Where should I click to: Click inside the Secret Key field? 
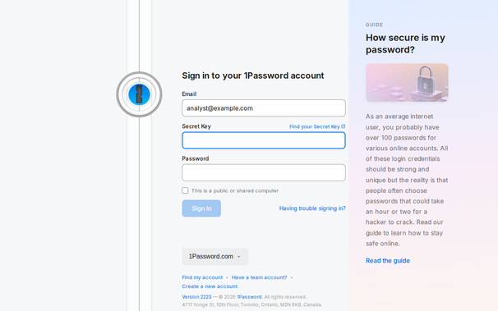coord(264,140)
